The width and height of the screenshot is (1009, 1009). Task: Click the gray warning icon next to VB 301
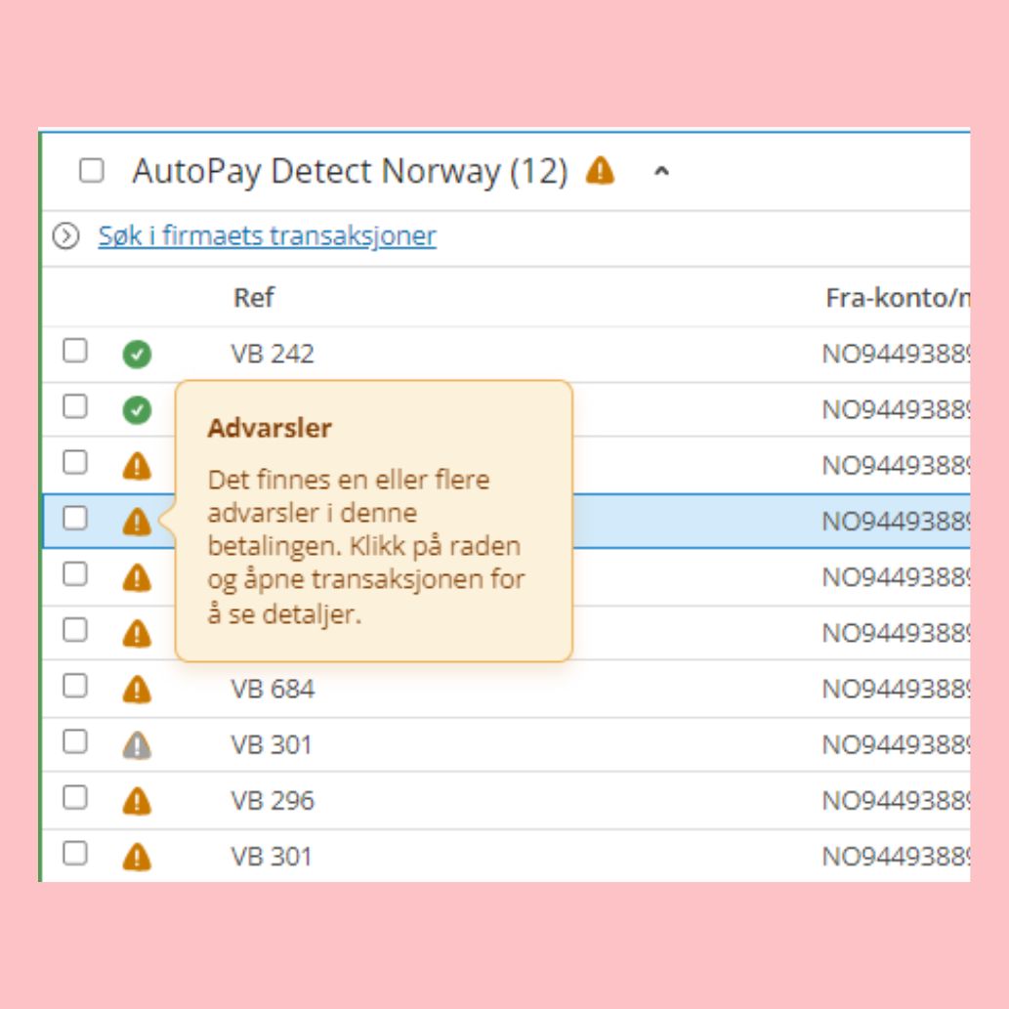point(137,745)
